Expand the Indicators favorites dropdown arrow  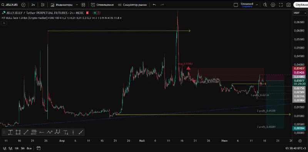tap(77, 5)
